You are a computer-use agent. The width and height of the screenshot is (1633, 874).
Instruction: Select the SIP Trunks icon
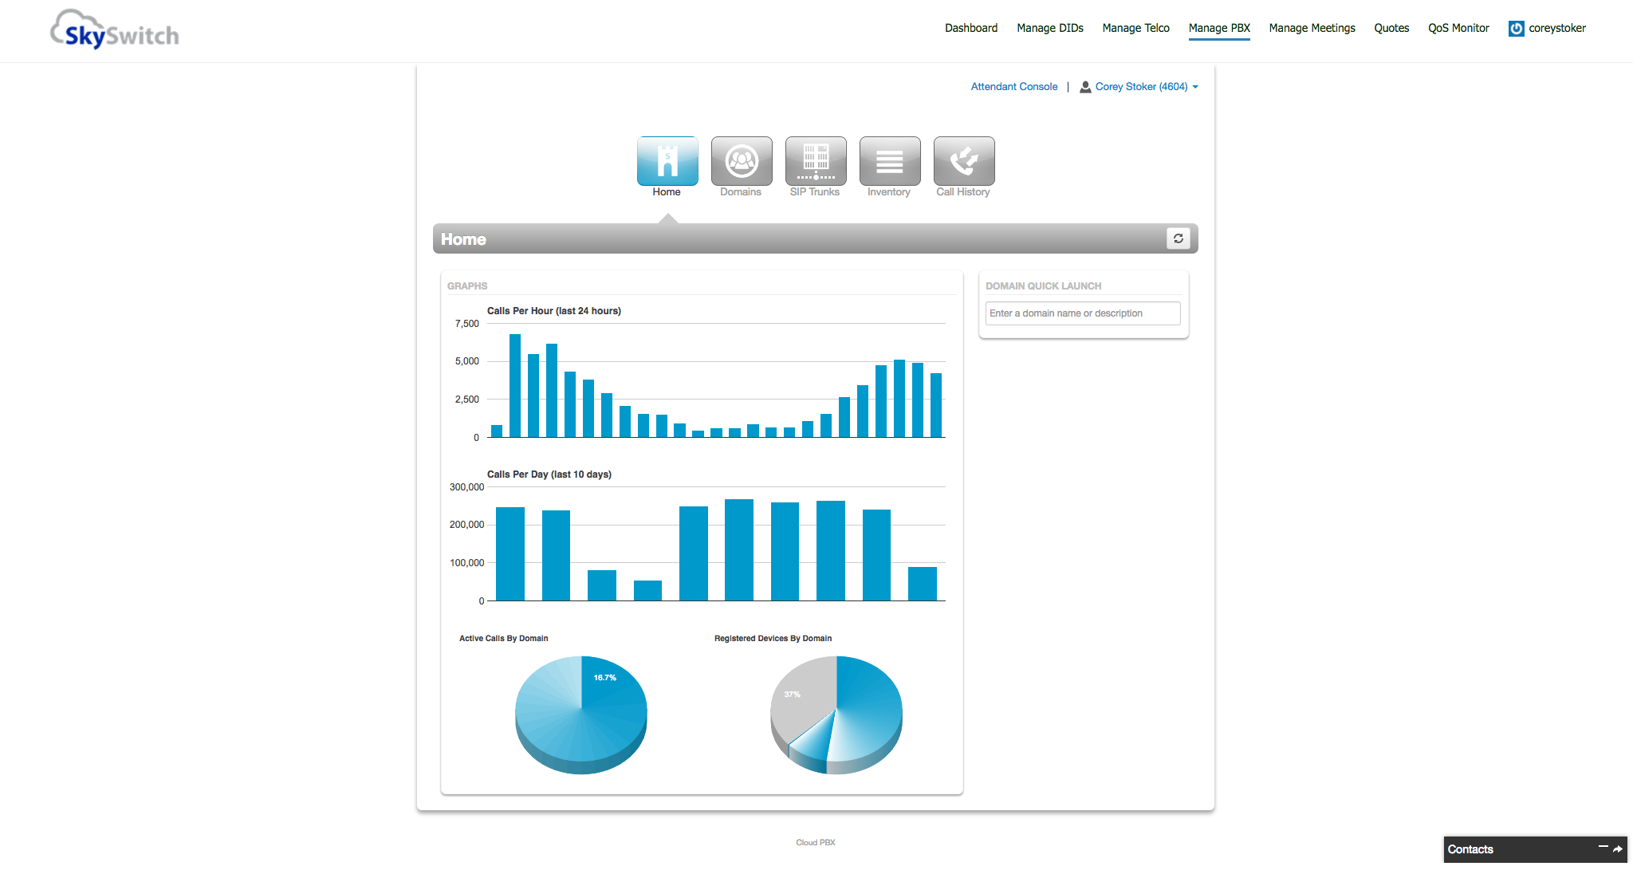[x=815, y=161]
